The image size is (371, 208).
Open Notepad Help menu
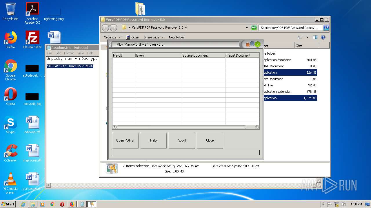point(90,53)
